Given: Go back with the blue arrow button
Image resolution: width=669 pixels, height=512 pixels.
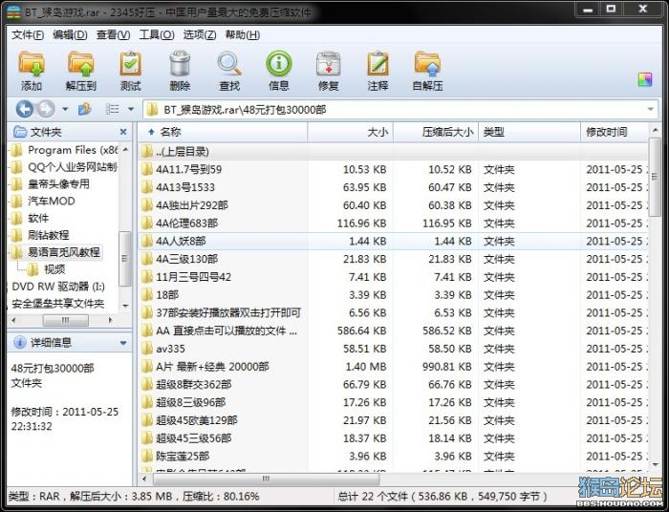Looking at the screenshot, I should (24, 109).
